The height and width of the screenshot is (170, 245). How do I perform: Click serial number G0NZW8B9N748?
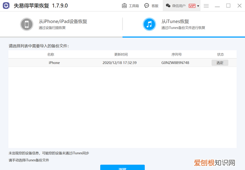[175, 63]
